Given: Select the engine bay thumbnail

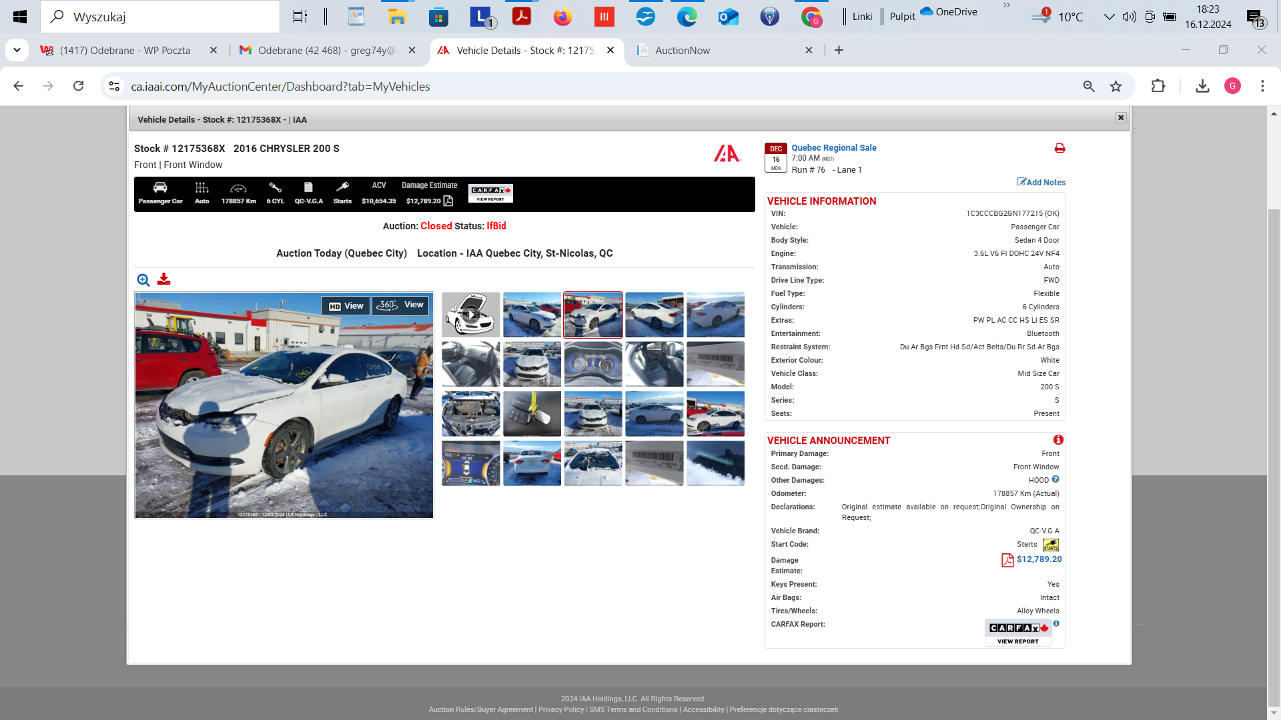Looking at the screenshot, I should 471,413.
